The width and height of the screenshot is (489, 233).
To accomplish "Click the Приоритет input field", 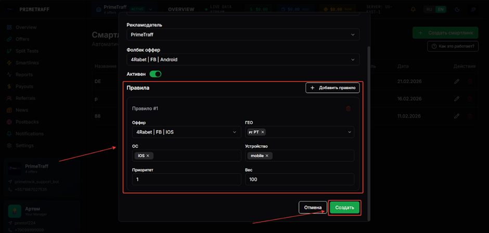I will point(187,180).
